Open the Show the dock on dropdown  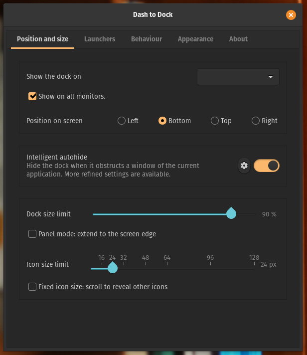[238, 77]
